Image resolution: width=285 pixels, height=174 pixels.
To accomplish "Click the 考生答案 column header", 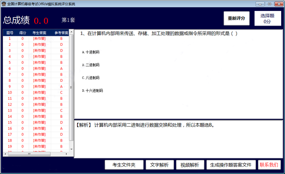I will pos(39,33).
